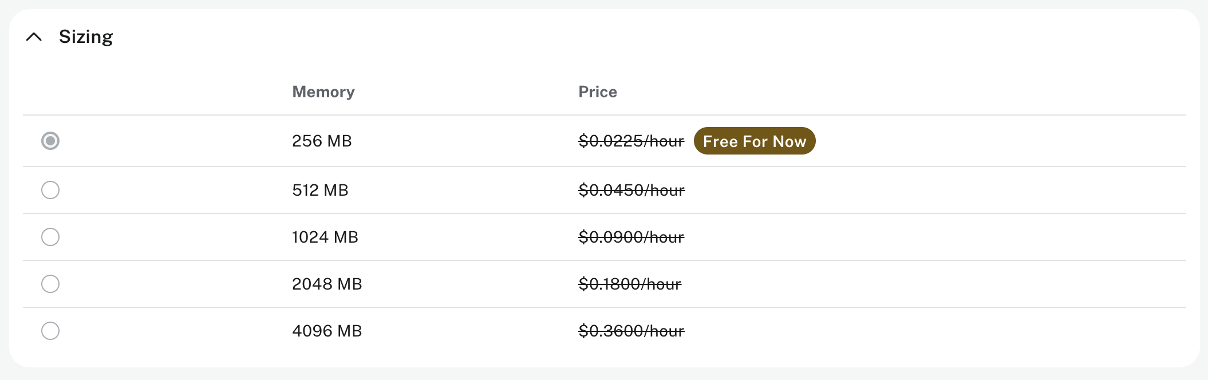Click the Free For Now badge
The height and width of the screenshot is (380, 1208).
tap(755, 141)
